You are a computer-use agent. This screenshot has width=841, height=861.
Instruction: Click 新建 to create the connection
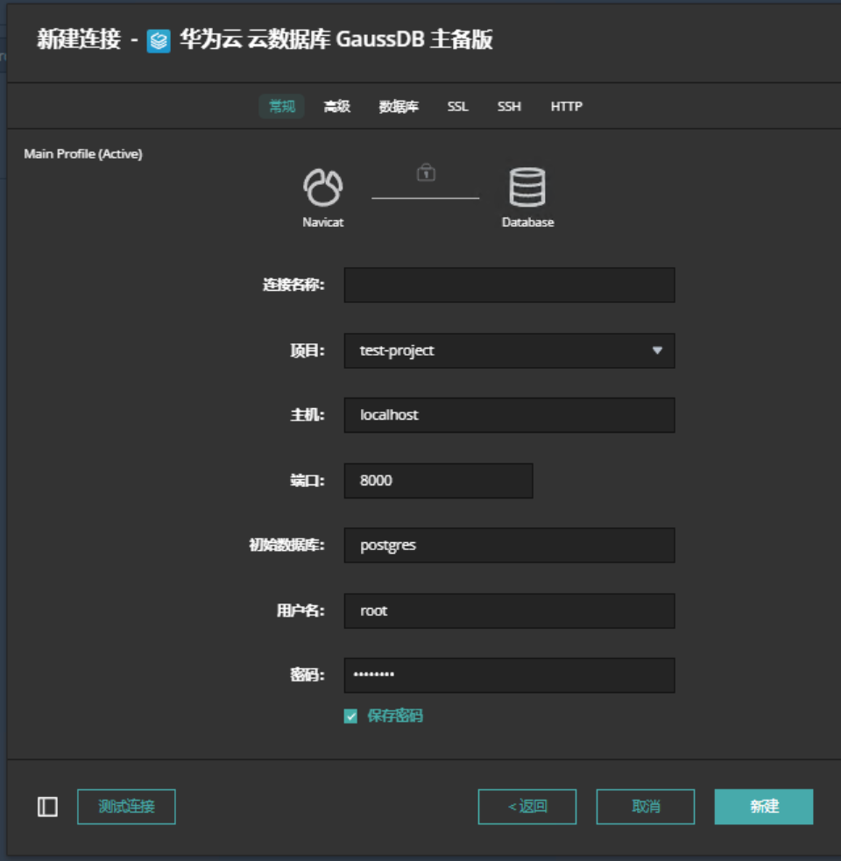tap(764, 807)
